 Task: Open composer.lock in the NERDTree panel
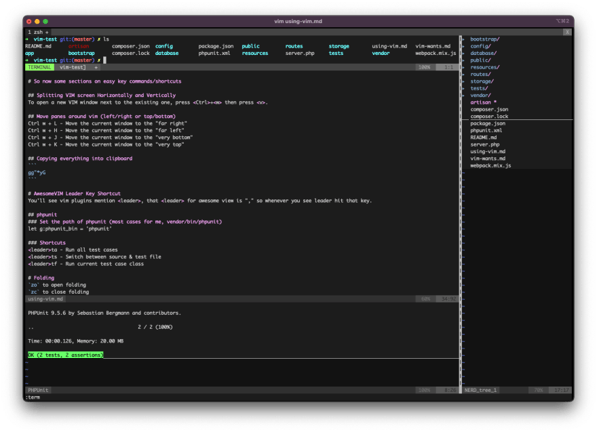(x=489, y=117)
